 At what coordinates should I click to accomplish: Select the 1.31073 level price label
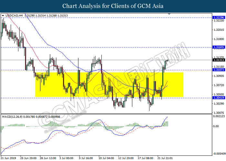pyautogui.click(x=219, y=70)
